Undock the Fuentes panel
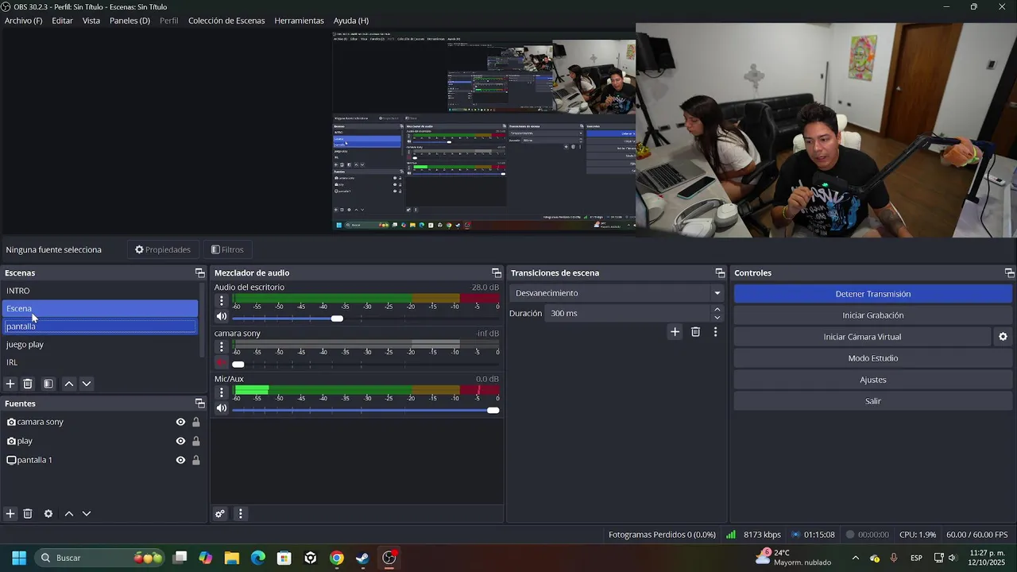1017x572 pixels. point(199,404)
